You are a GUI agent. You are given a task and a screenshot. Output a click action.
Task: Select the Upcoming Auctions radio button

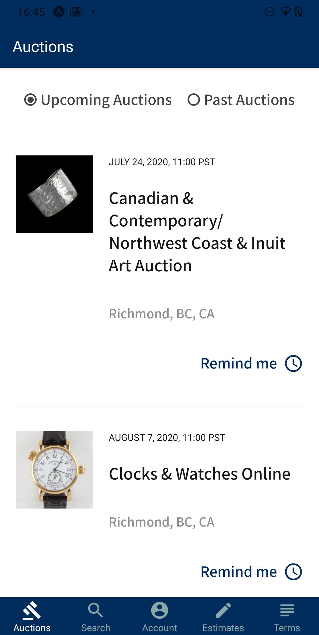(x=30, y=100)
